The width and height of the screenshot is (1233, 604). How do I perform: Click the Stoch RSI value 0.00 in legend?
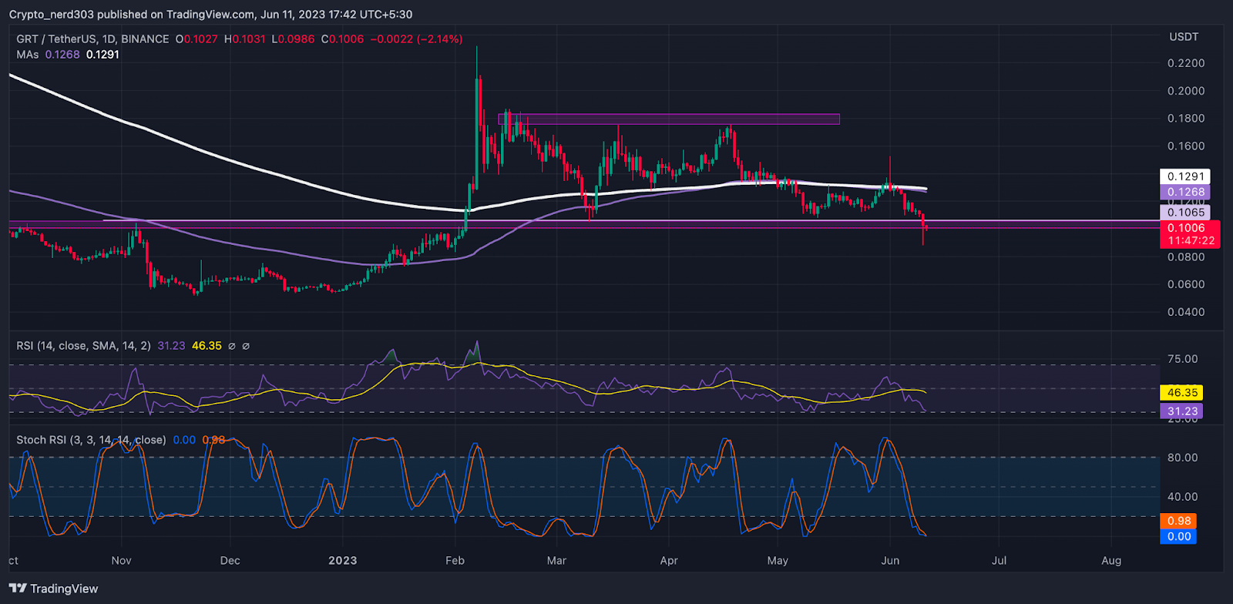184,440
